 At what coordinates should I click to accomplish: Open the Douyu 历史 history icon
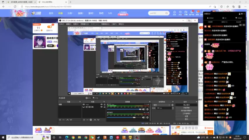(x=174, y=13)
